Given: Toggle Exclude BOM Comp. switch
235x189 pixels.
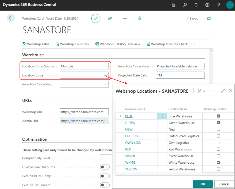Looking at the screenshot, I should pyautogui.click(x=105, y=176).
